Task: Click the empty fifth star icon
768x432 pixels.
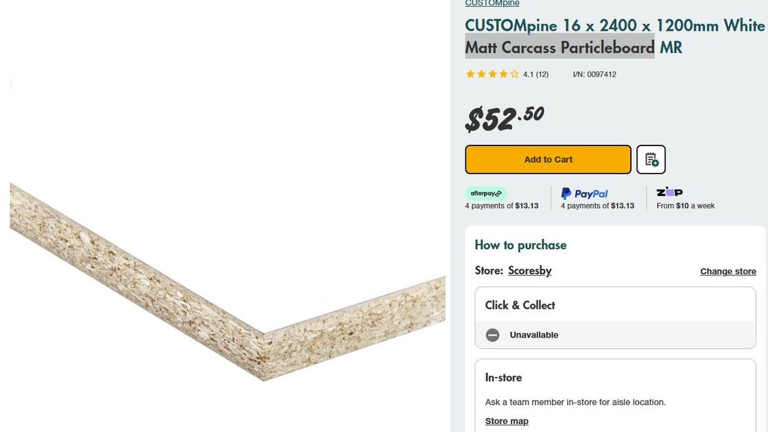Action: [514, 74]
